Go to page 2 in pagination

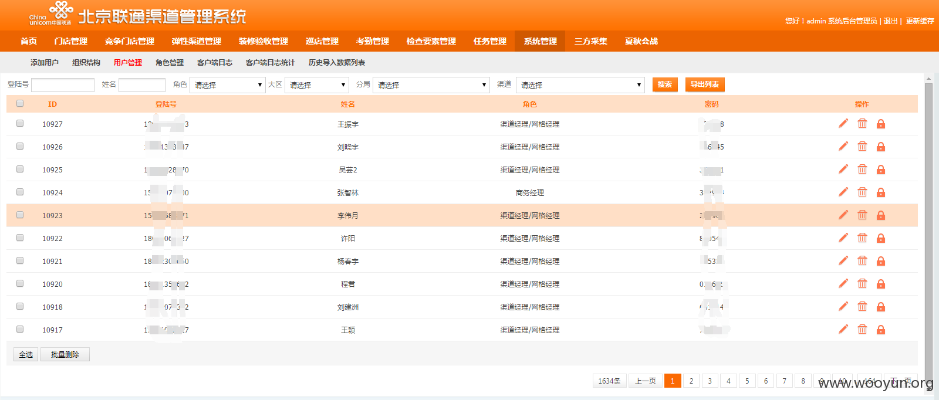tap(691, 381)
